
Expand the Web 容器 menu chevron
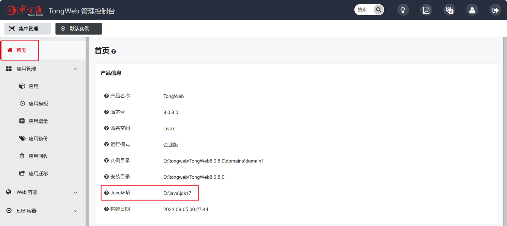pyautogui.click(x=76, y=193)
